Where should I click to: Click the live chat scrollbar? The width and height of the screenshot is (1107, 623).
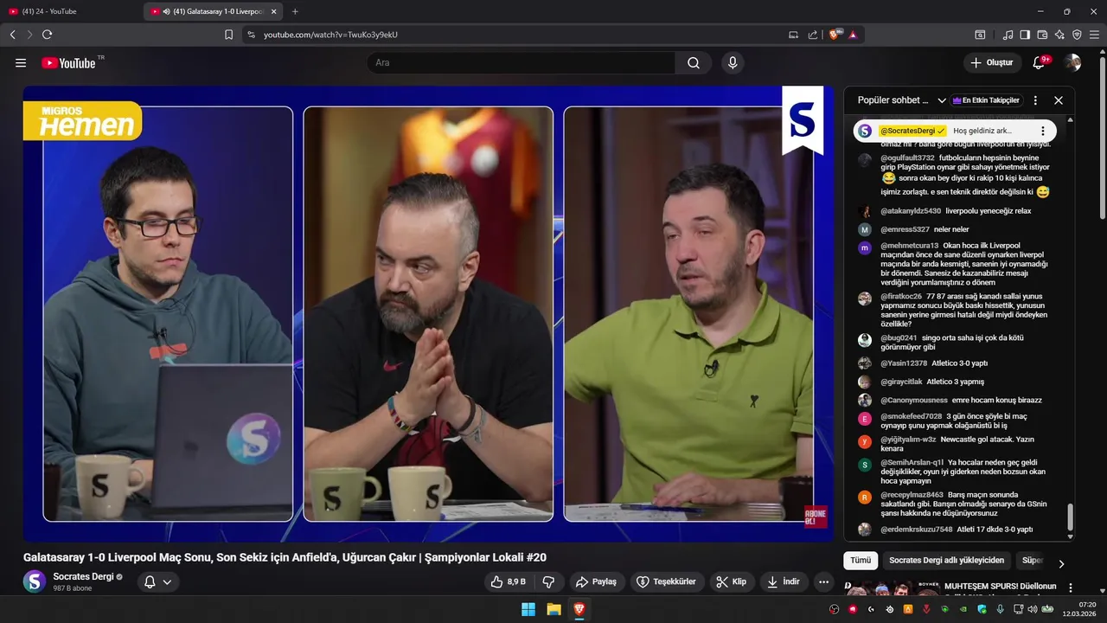pyautogui.click(x=1070, y=517)
